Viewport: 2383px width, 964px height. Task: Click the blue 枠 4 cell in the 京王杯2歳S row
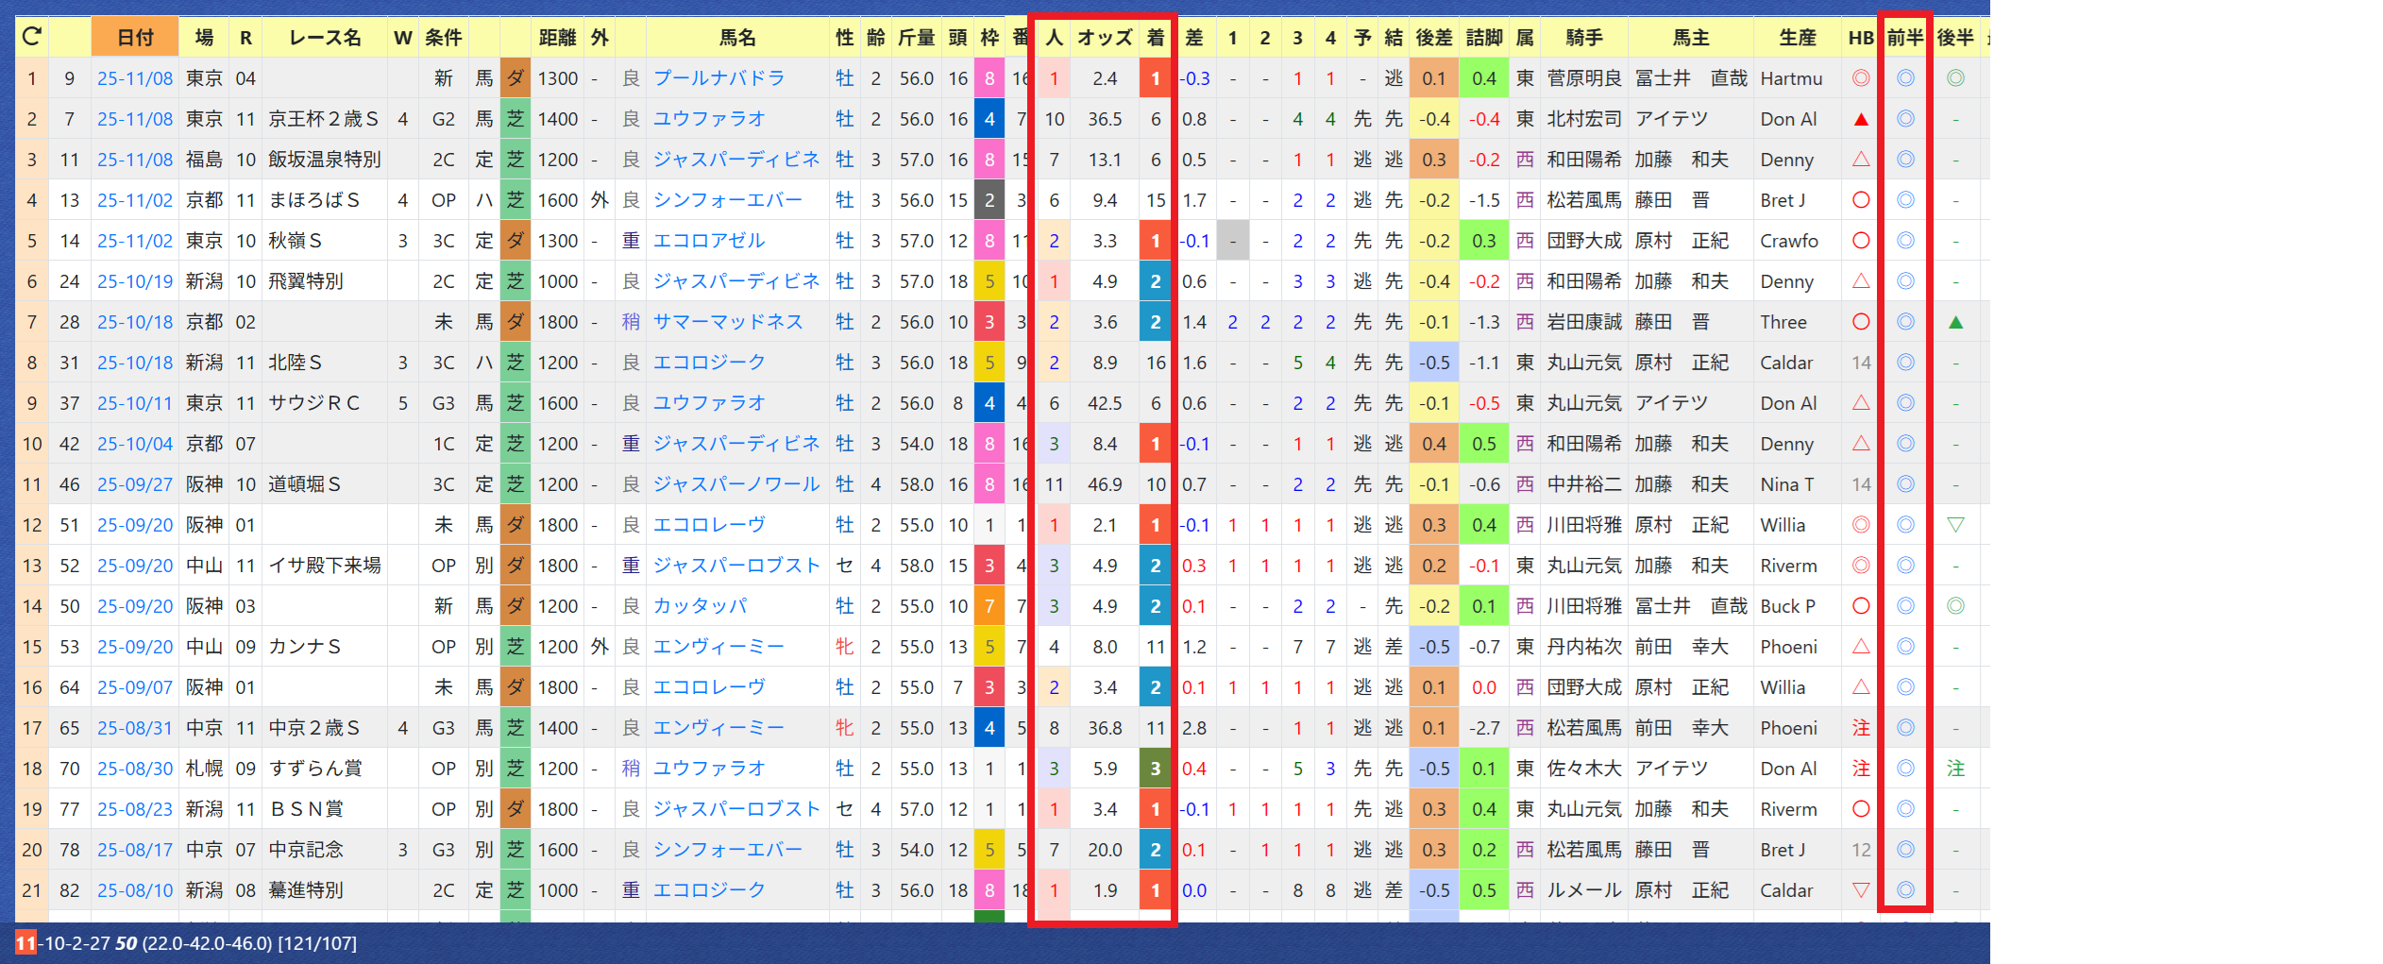coord(989,119)
